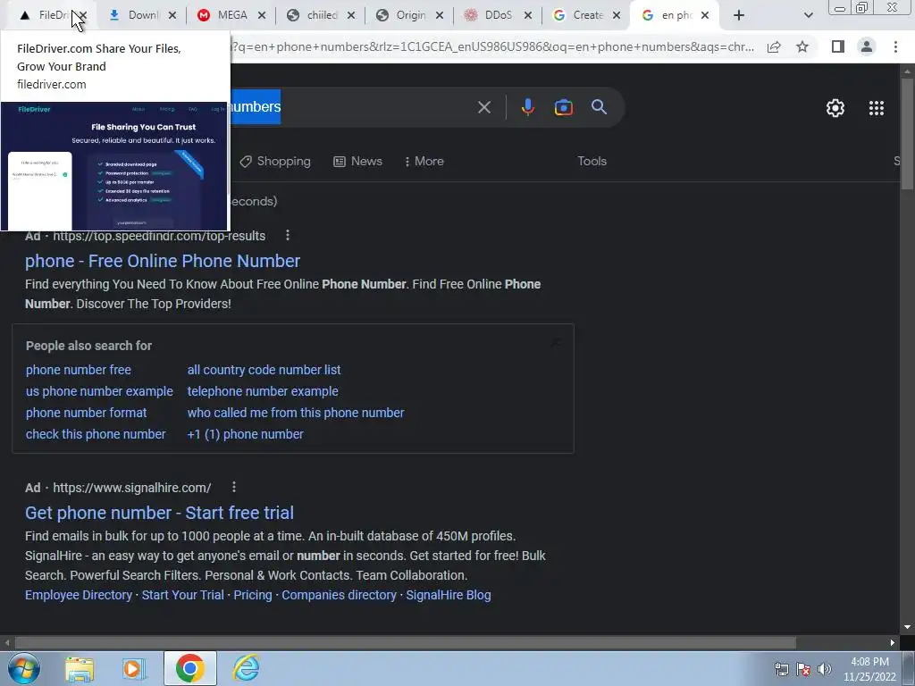This screenshot has height=686, width=915.
Task: Open the MEGA tab
Action: 231,15
